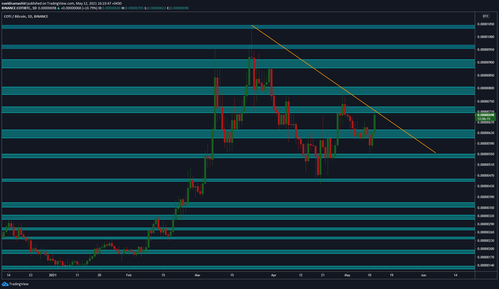Click the close value C:0.00000698

click(x=178, y=8)
